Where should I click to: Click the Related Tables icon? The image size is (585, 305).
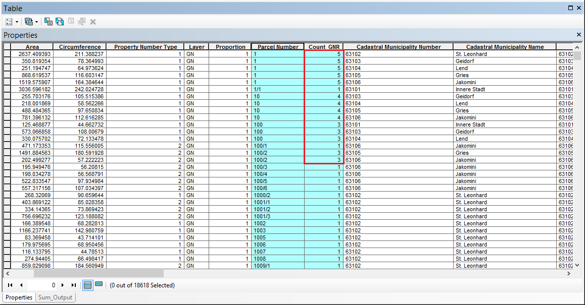click(x=29, y=22)
